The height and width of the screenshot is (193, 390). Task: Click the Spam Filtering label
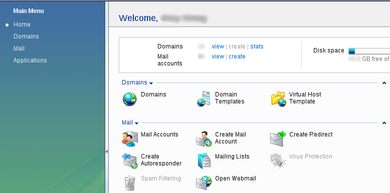(x=161, y=178)
